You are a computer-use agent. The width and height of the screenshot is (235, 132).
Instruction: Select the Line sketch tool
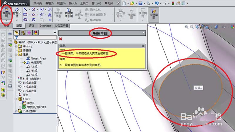pos(25,10)
